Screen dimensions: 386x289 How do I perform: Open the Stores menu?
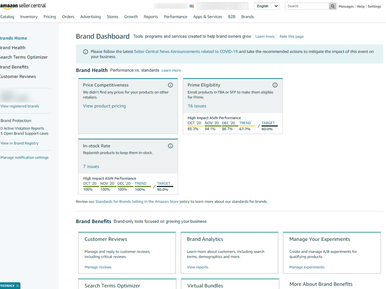pyautogui.click(x=112, y=17)
